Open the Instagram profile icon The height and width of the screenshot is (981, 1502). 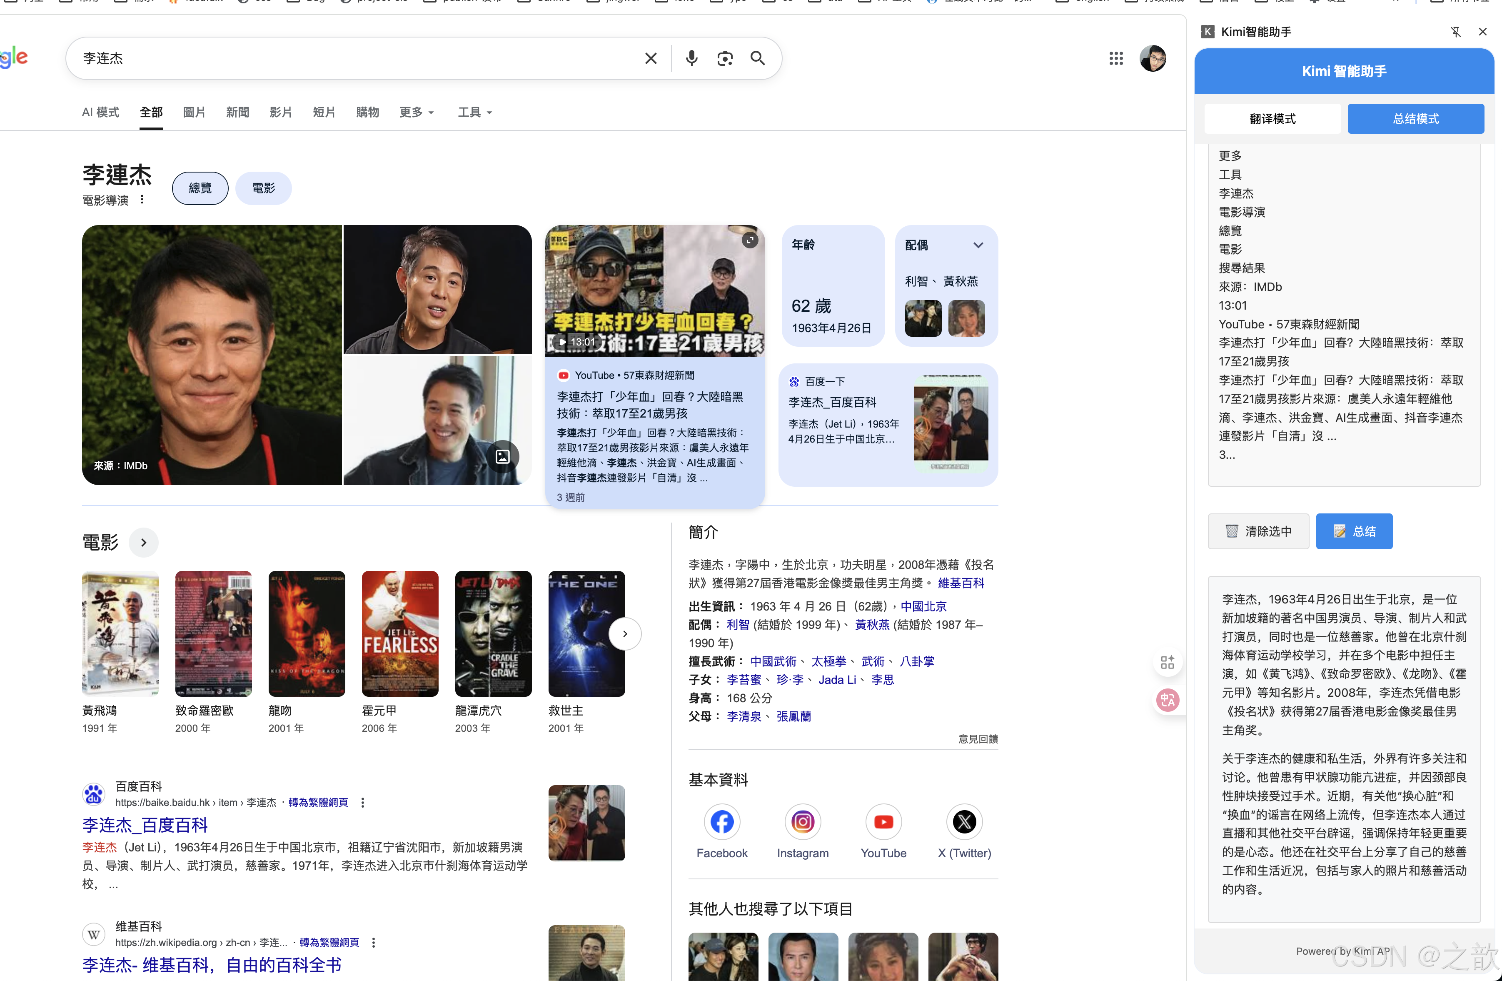click(x=802, y=821)
